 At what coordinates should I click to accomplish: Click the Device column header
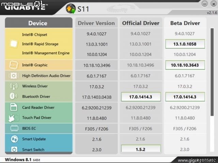point(38,23)
